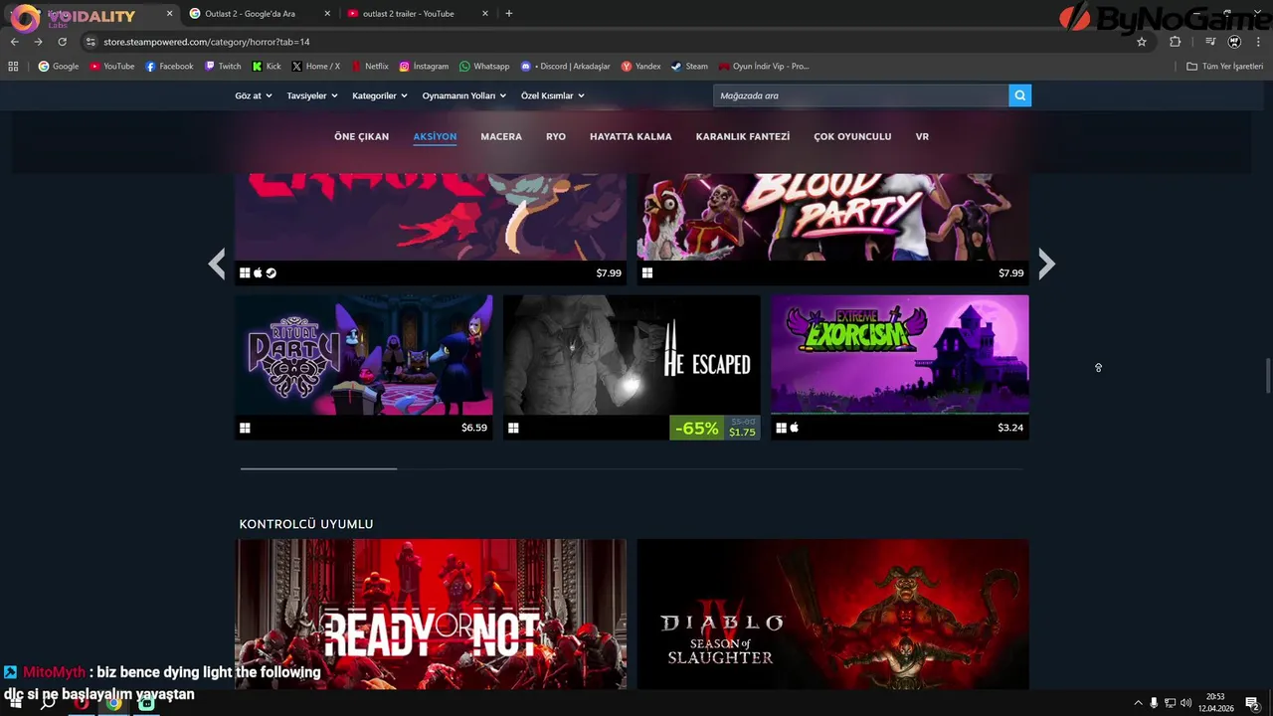Select the HAYATTA KALMA tab
The height and width of the screenshot is (716, 1273).
631,136
